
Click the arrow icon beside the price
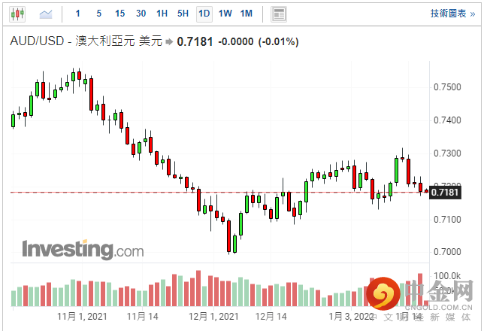coord(168,42)
